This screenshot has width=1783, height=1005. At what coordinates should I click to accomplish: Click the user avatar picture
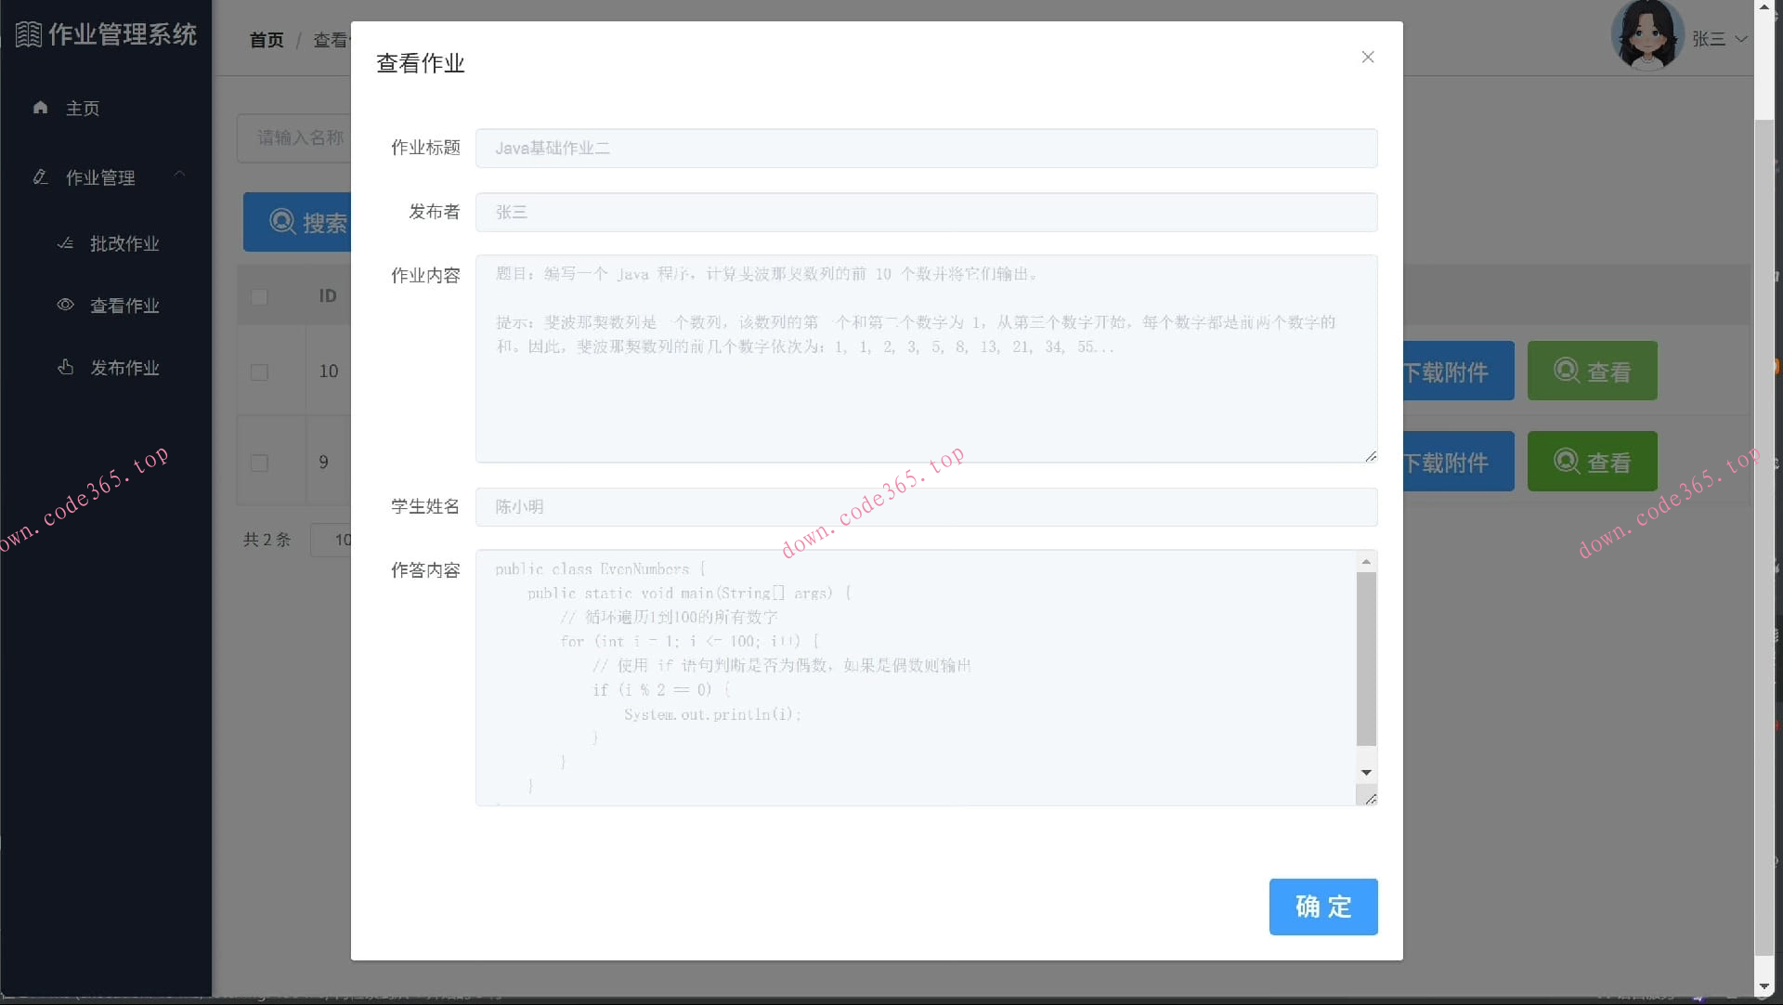pyautogui.click(x=1646, y=35)
